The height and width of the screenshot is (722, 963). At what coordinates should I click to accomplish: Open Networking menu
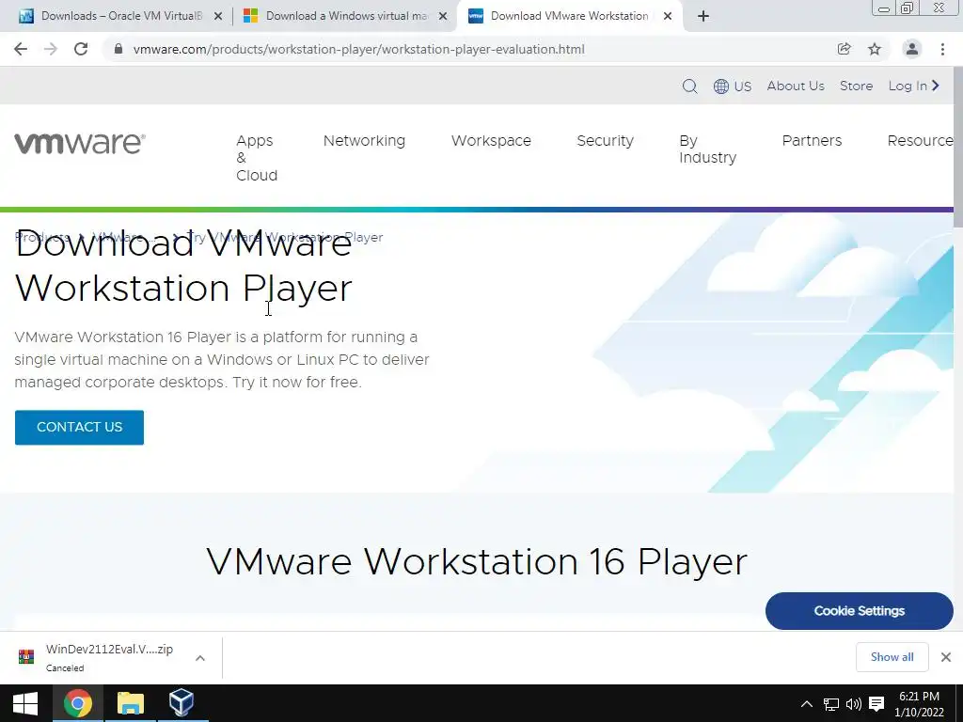pos(364,141)
